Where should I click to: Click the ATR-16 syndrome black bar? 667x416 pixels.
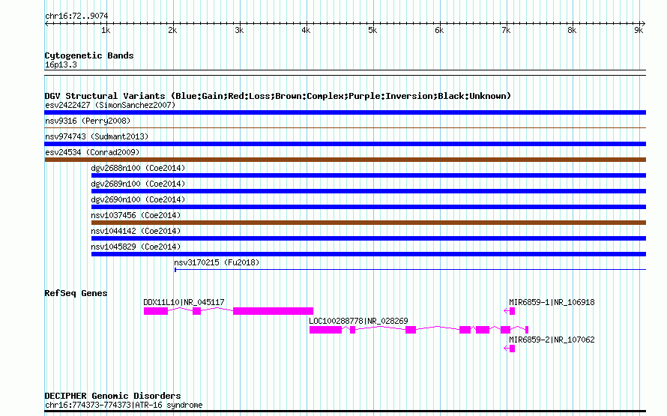point(345,412)
